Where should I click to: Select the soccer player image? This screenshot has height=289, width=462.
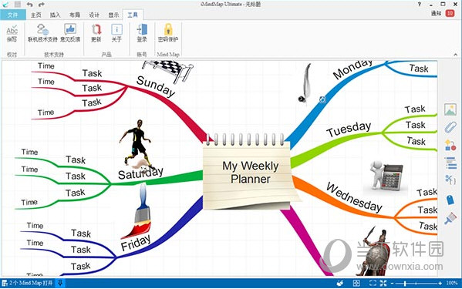[x=137, y=145]
